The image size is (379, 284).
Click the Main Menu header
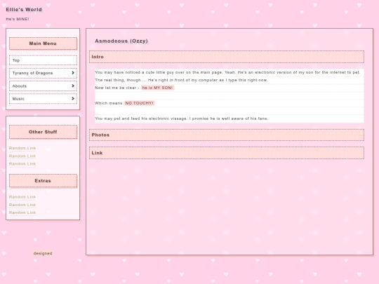tap(43, 43)
